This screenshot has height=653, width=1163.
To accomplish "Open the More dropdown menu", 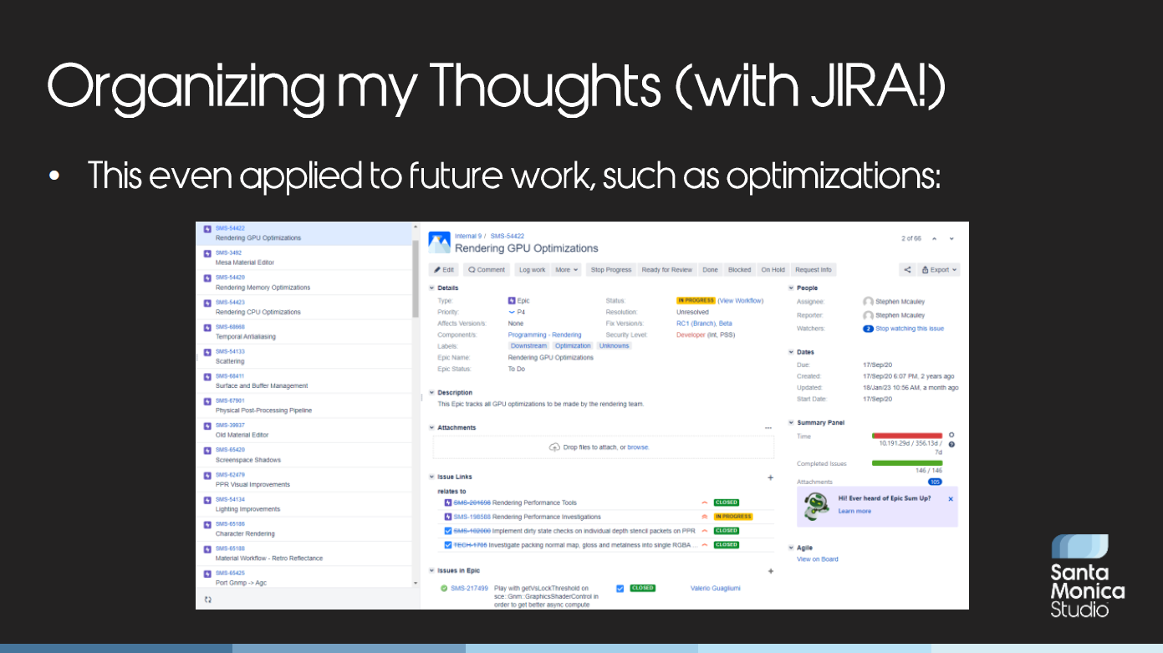I will [567, 270].
